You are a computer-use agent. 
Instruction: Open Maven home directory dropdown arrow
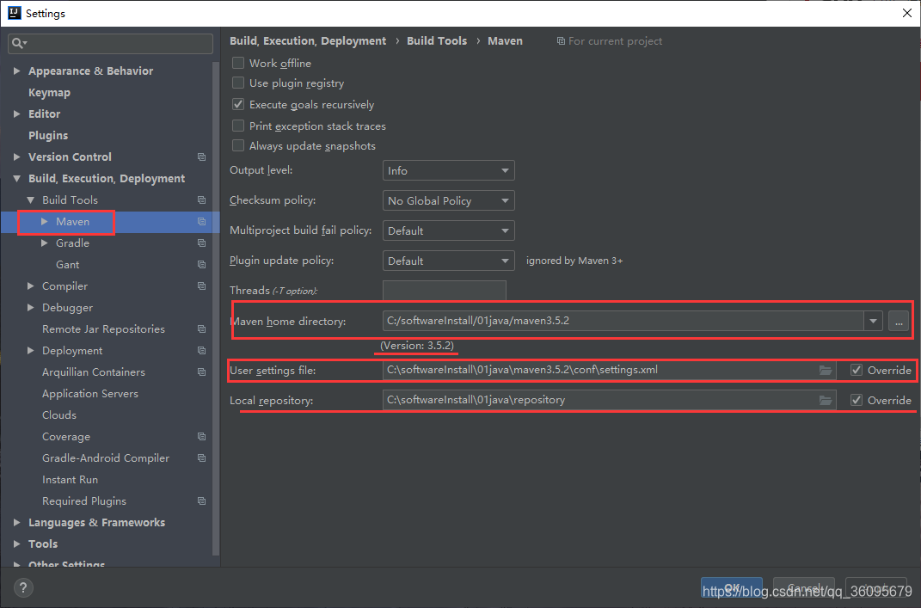point(873,321)
